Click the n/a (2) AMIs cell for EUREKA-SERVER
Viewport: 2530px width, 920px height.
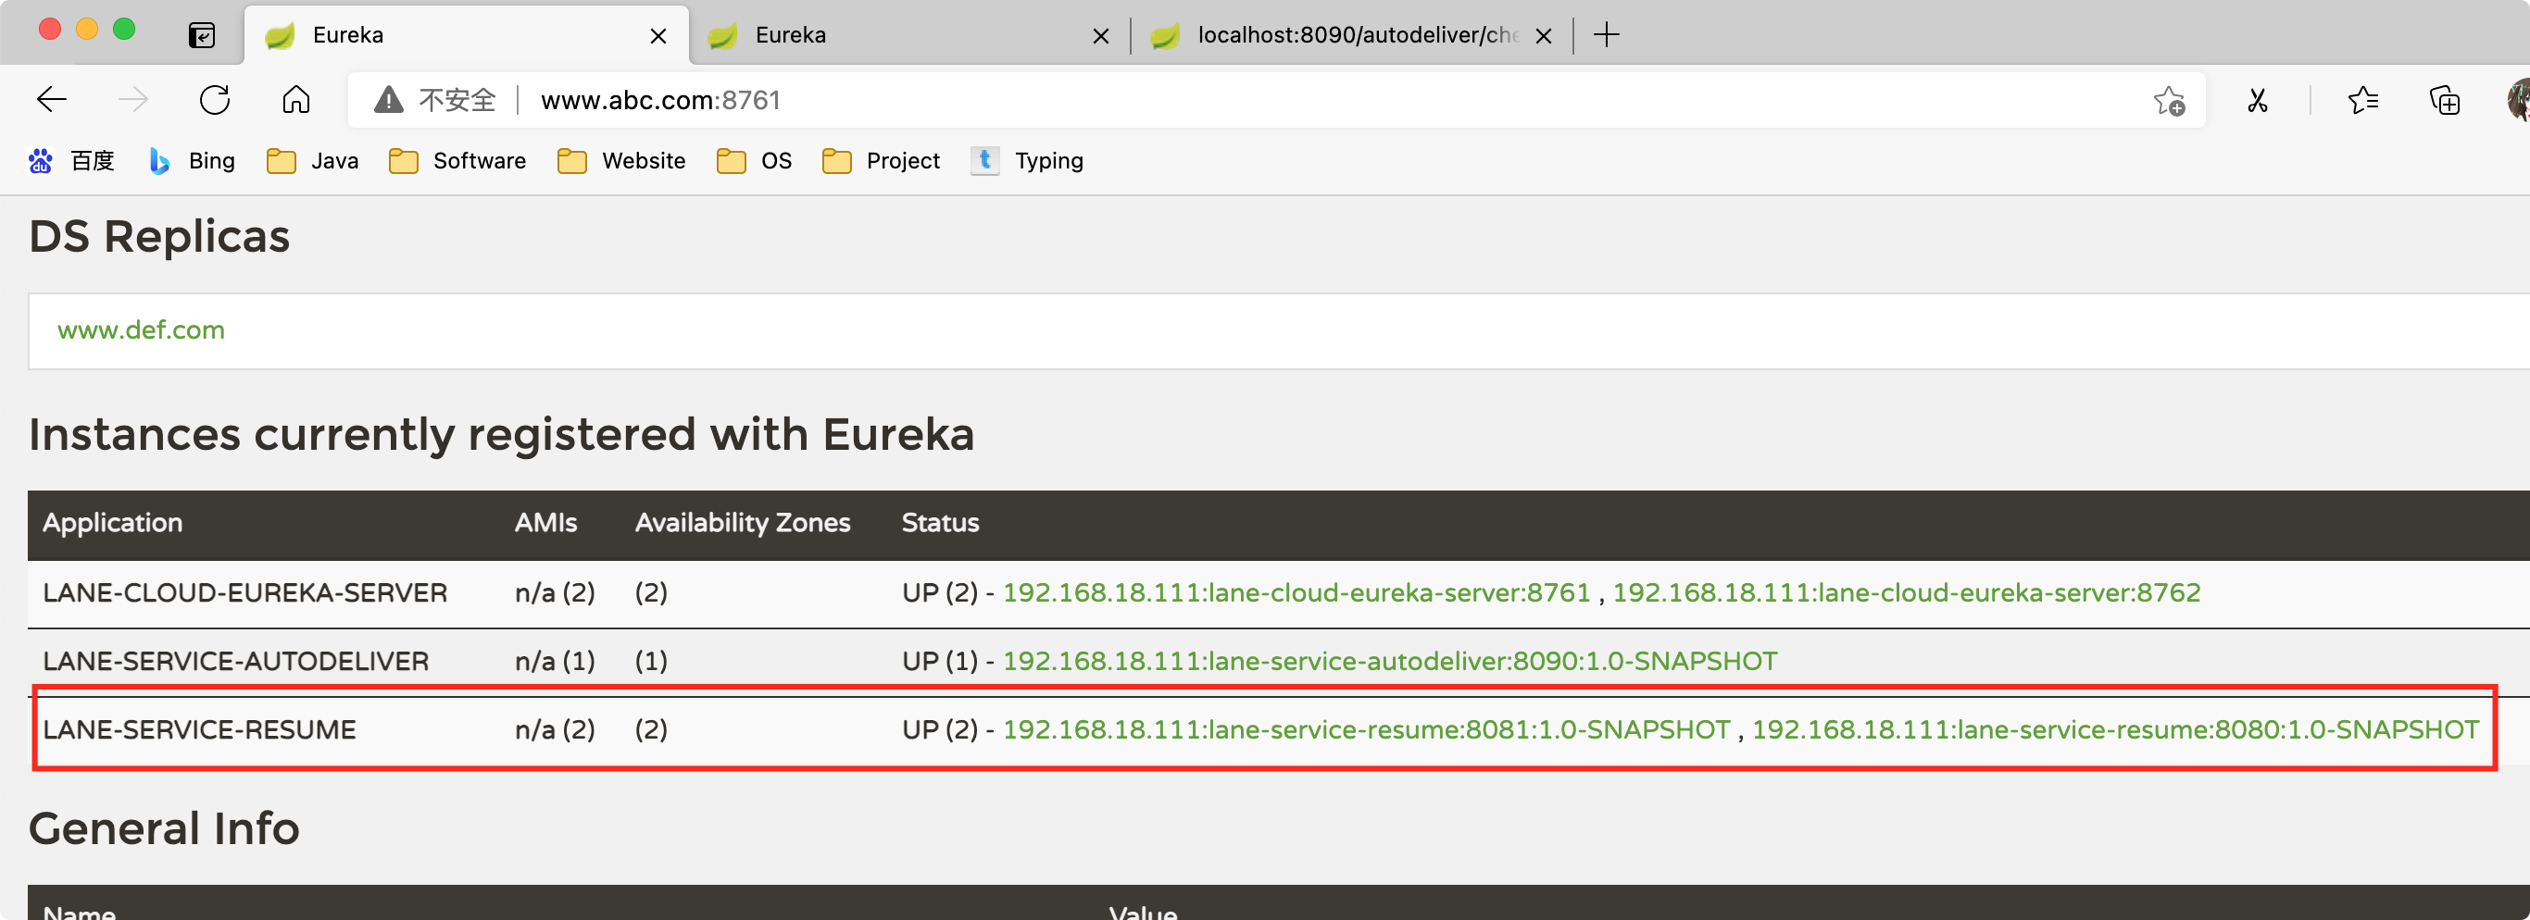555,592
